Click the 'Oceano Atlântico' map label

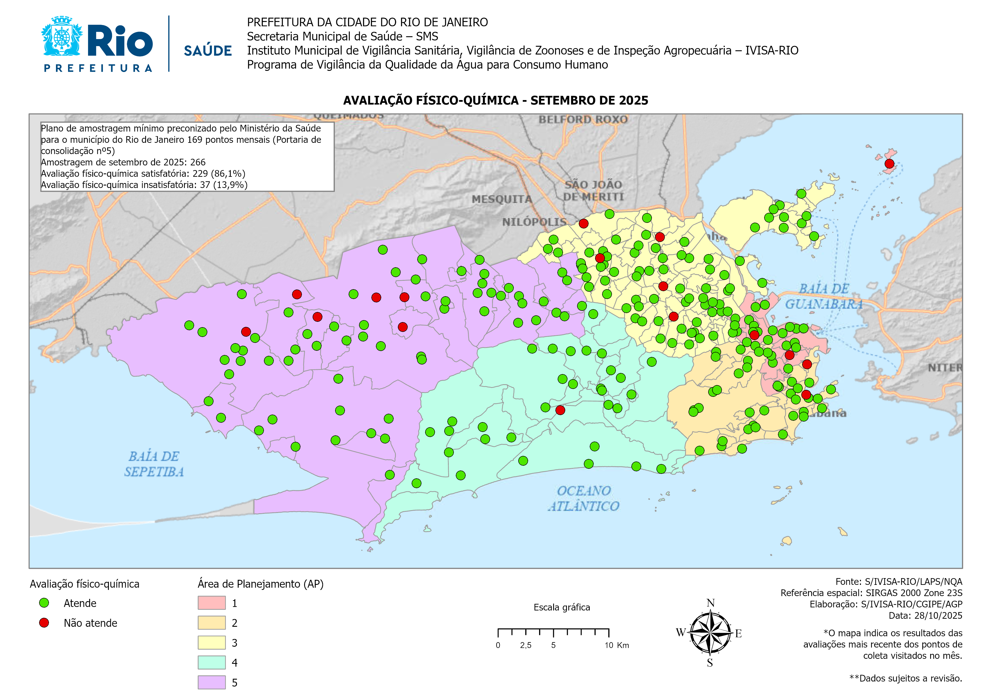pyautogui.click(x=583, y=498)
